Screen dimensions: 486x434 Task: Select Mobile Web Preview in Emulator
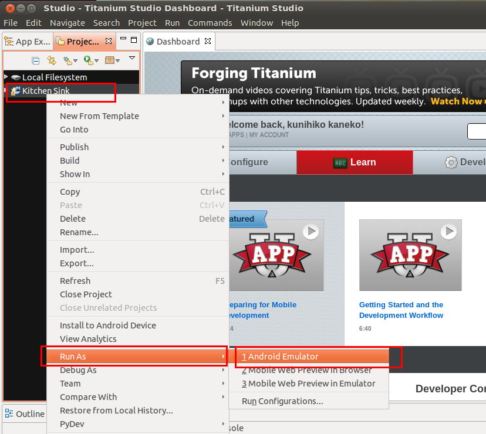click(x=309, y=384)
